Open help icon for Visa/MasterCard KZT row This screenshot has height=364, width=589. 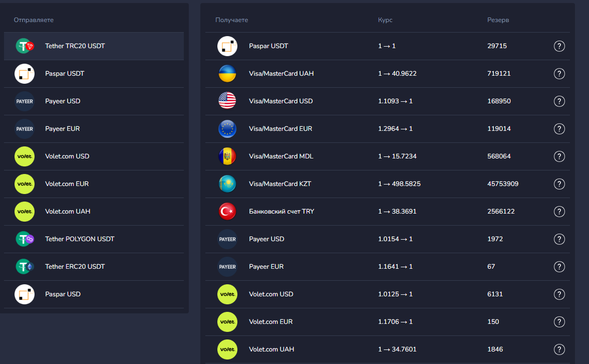click(x=559, y=184)
